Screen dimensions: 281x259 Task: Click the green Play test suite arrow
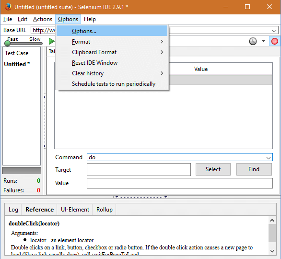click(52, 41)
